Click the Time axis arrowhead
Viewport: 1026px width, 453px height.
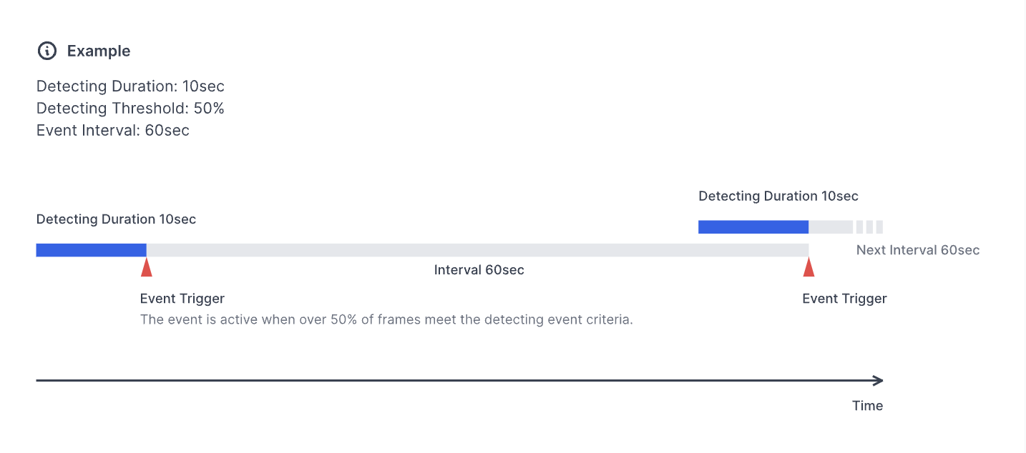[x=879, y=380]
